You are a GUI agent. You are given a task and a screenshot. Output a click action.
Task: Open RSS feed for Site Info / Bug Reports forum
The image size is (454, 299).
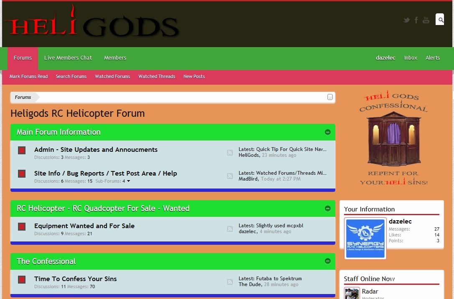230,176
